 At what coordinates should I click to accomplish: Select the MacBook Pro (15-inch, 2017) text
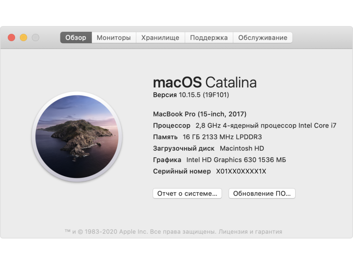pos(200,114)
